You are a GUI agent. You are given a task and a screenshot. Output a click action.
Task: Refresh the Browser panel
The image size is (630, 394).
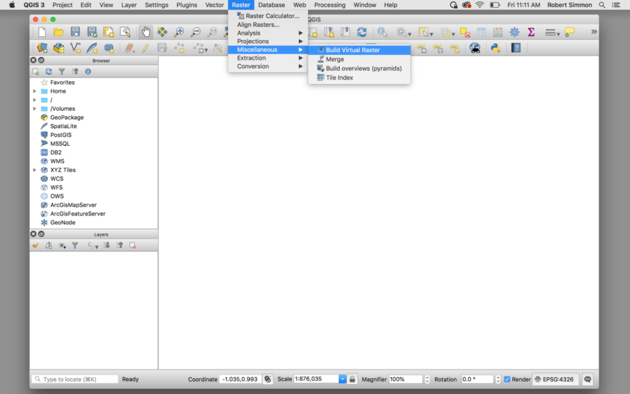pos(49,71)
